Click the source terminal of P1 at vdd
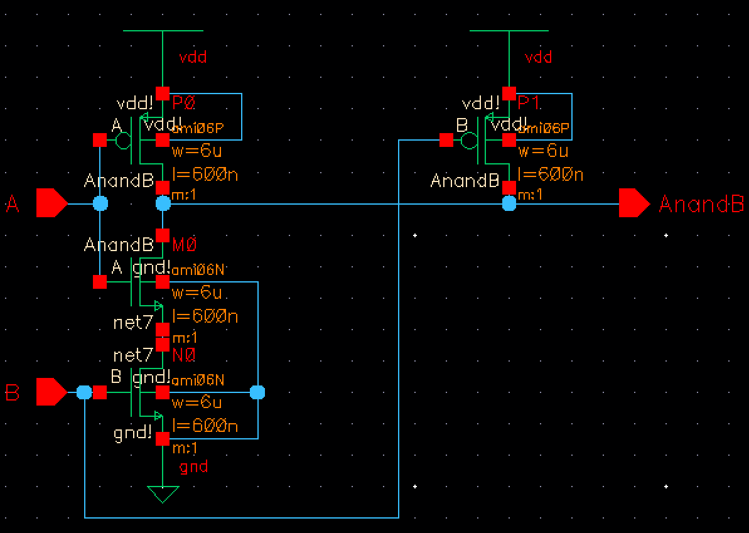The image size is (749, 533). [x=509, y=93]
